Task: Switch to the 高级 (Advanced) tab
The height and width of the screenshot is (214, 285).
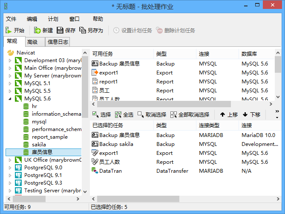Action: point(35,42)
